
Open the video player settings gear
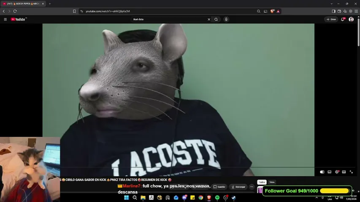(337, 172)
